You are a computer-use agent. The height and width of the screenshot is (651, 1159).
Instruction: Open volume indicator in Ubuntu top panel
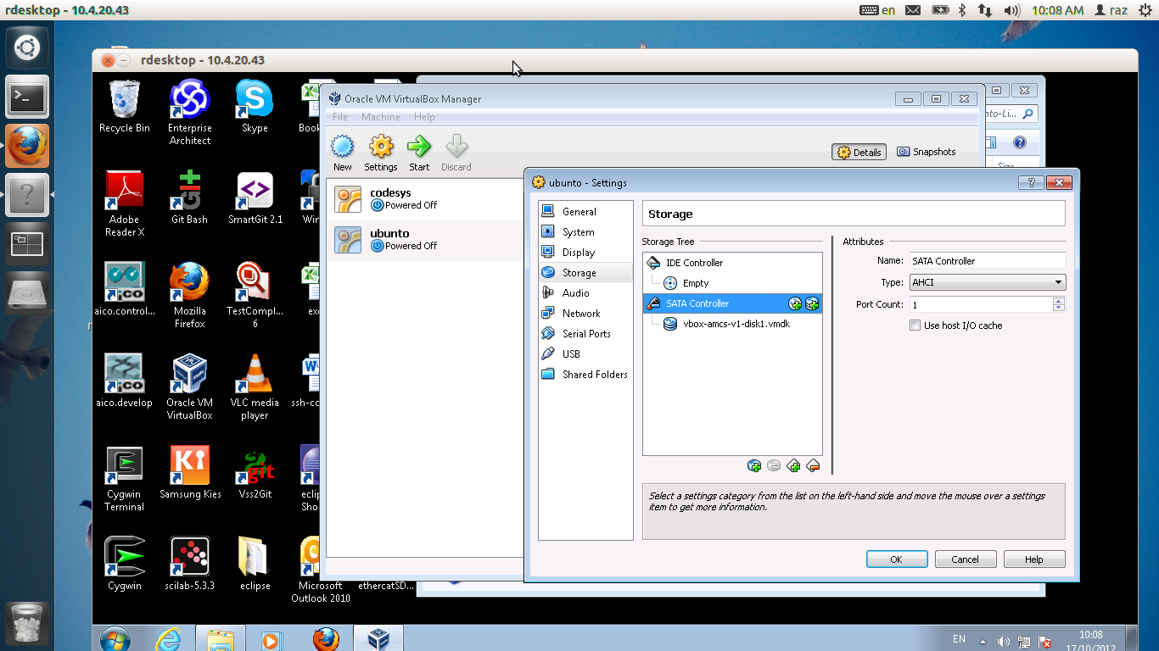1011,10
